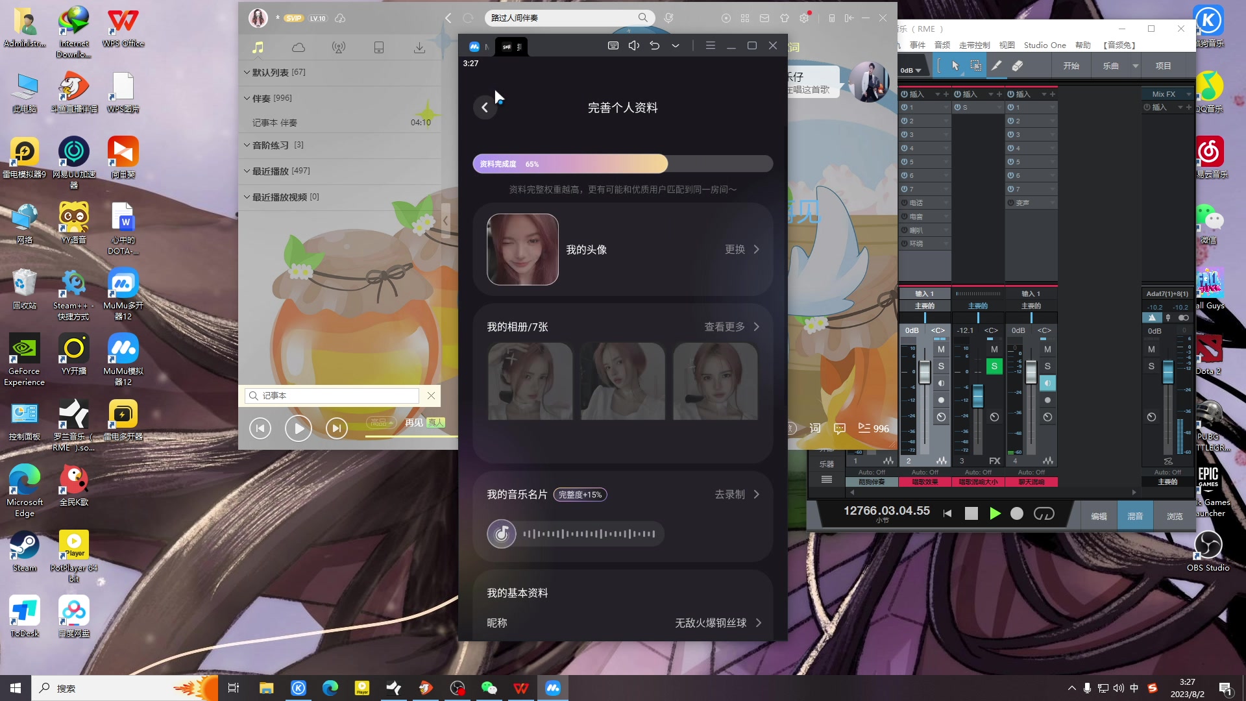Skip to next track in KuGou
This screenshot has height=701, width=1246.
tap(337, 428)
